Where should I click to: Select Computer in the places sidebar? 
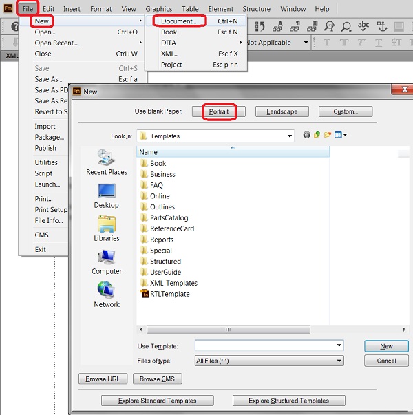[x=107, y=262]
